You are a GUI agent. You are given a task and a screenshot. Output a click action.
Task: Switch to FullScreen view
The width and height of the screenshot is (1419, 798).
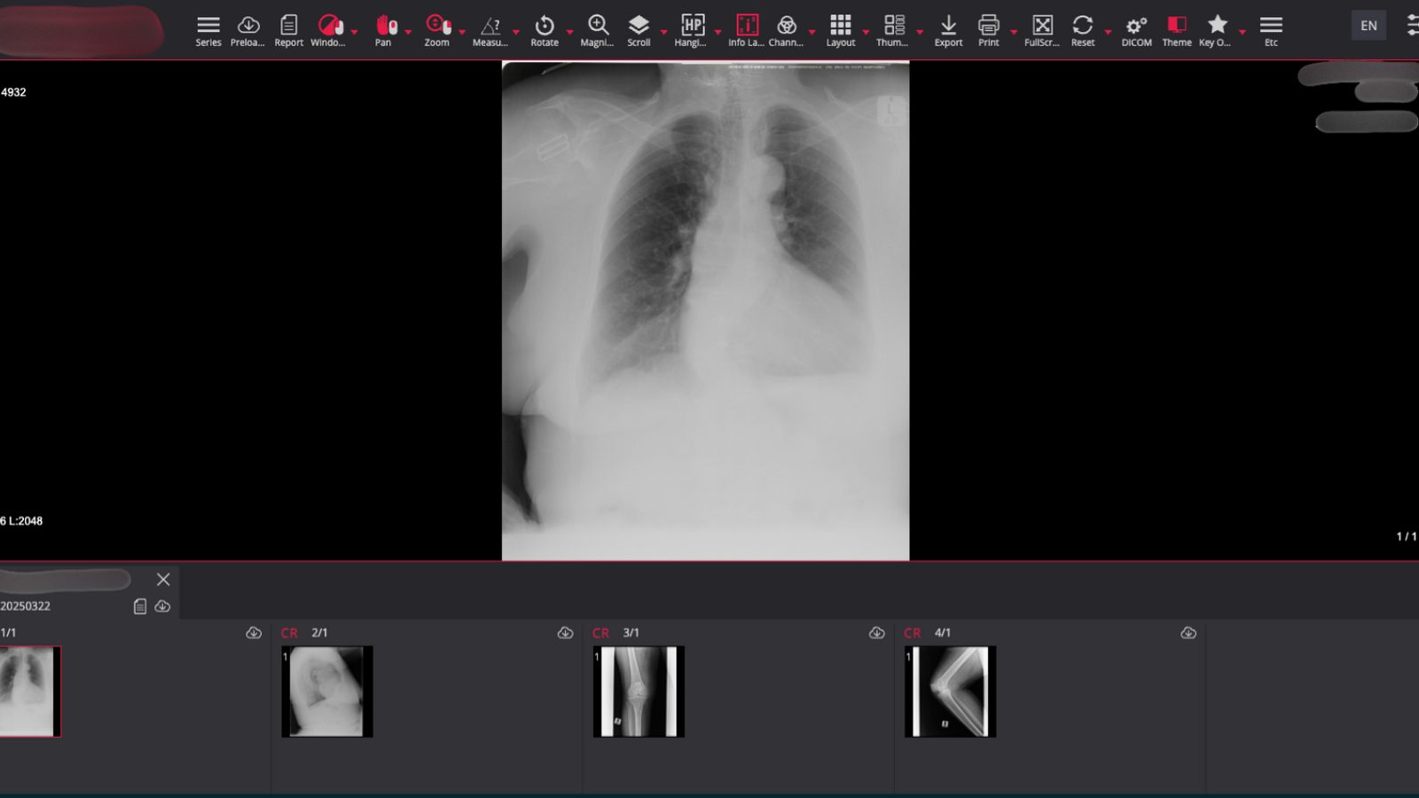(x=1042, y=30)
